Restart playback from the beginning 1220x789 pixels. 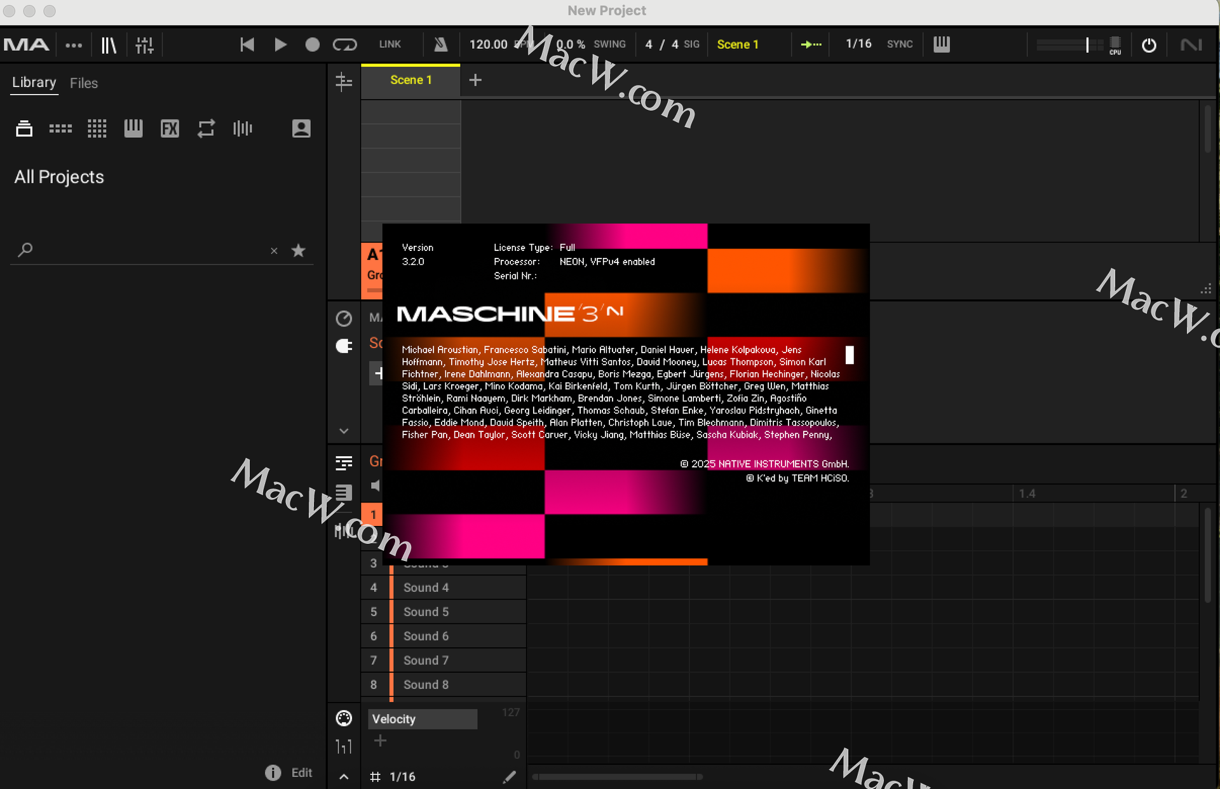[247, 44]
